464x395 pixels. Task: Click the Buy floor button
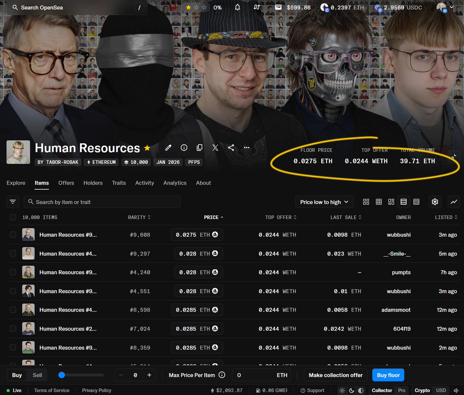[388, 375]
